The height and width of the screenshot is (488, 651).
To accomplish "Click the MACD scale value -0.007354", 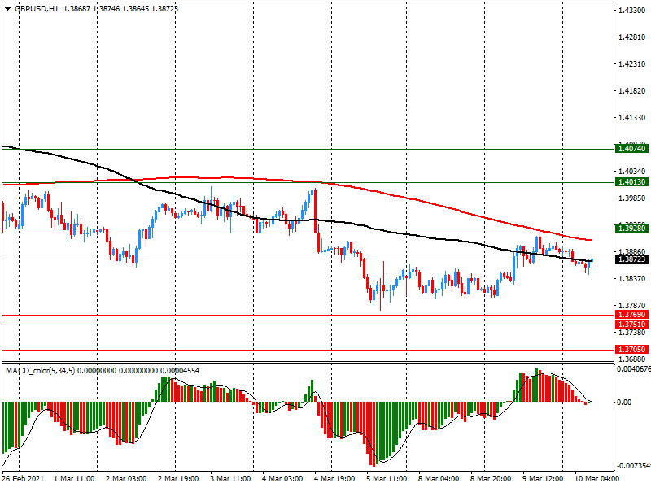I will [631, 466].
